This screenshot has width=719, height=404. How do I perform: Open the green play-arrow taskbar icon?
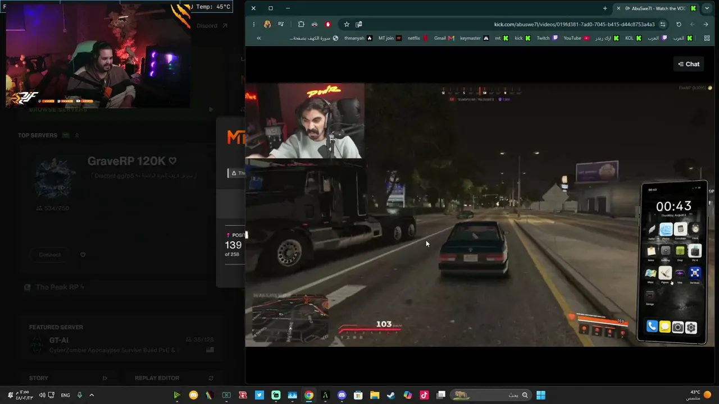(x=177, y=395)
